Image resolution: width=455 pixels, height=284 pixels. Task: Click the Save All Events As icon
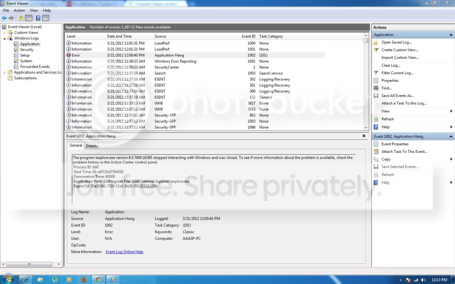pyautogui.click(x=376, y=96)
